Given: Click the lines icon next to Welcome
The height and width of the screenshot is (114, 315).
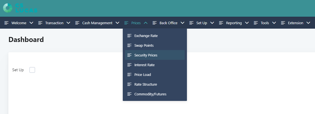Looking at the screenshot, I should tap(6, 23).
